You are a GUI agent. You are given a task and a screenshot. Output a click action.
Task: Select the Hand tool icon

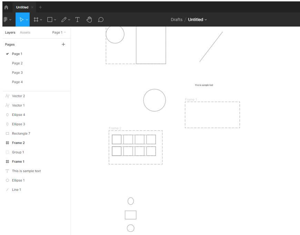click(x=89, y=20)
